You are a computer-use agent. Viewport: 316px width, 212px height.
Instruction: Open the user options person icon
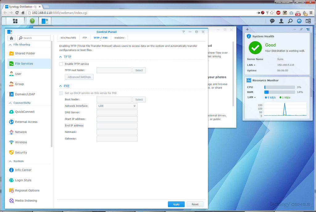281,21
